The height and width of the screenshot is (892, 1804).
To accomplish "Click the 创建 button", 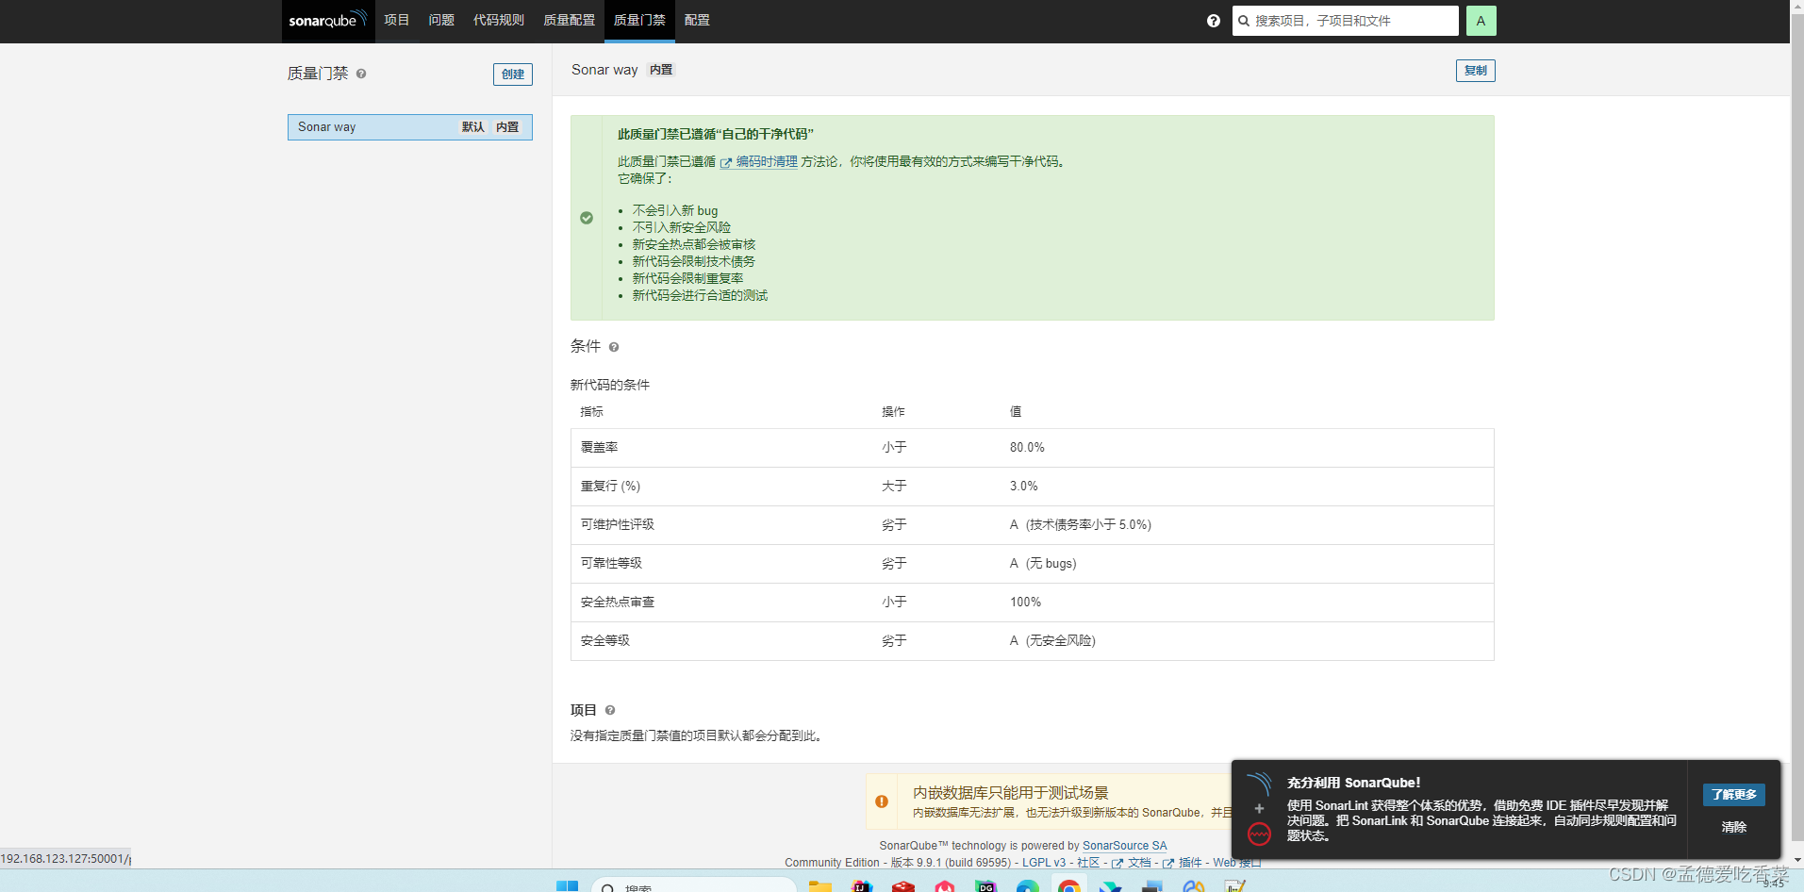I will click(x=513, y=74).
